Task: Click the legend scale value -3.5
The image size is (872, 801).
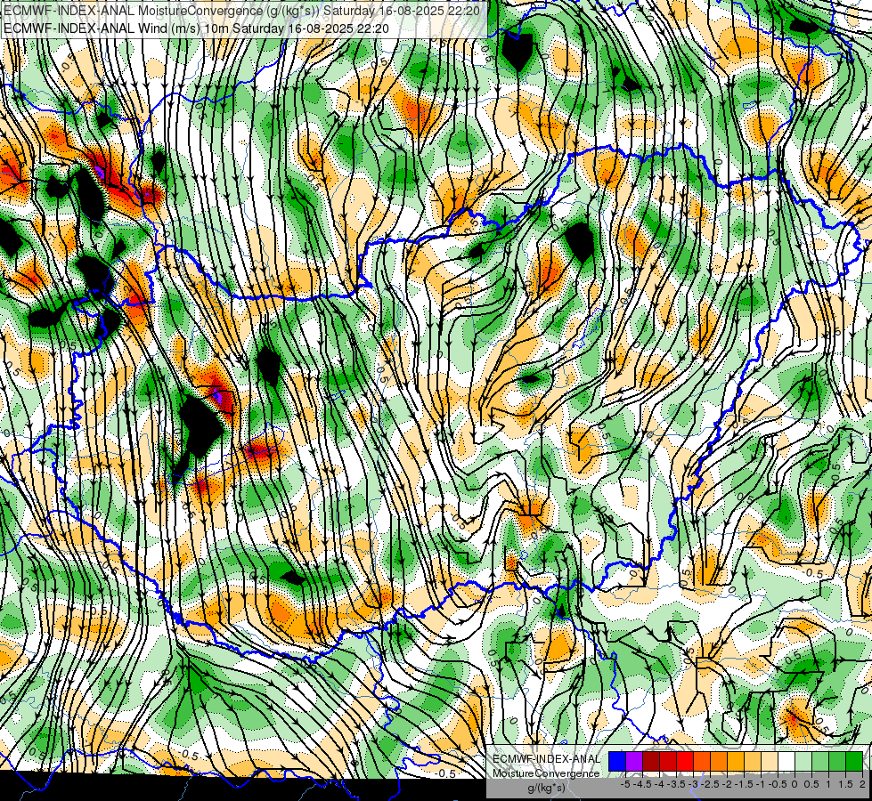Action: (676, 784)
